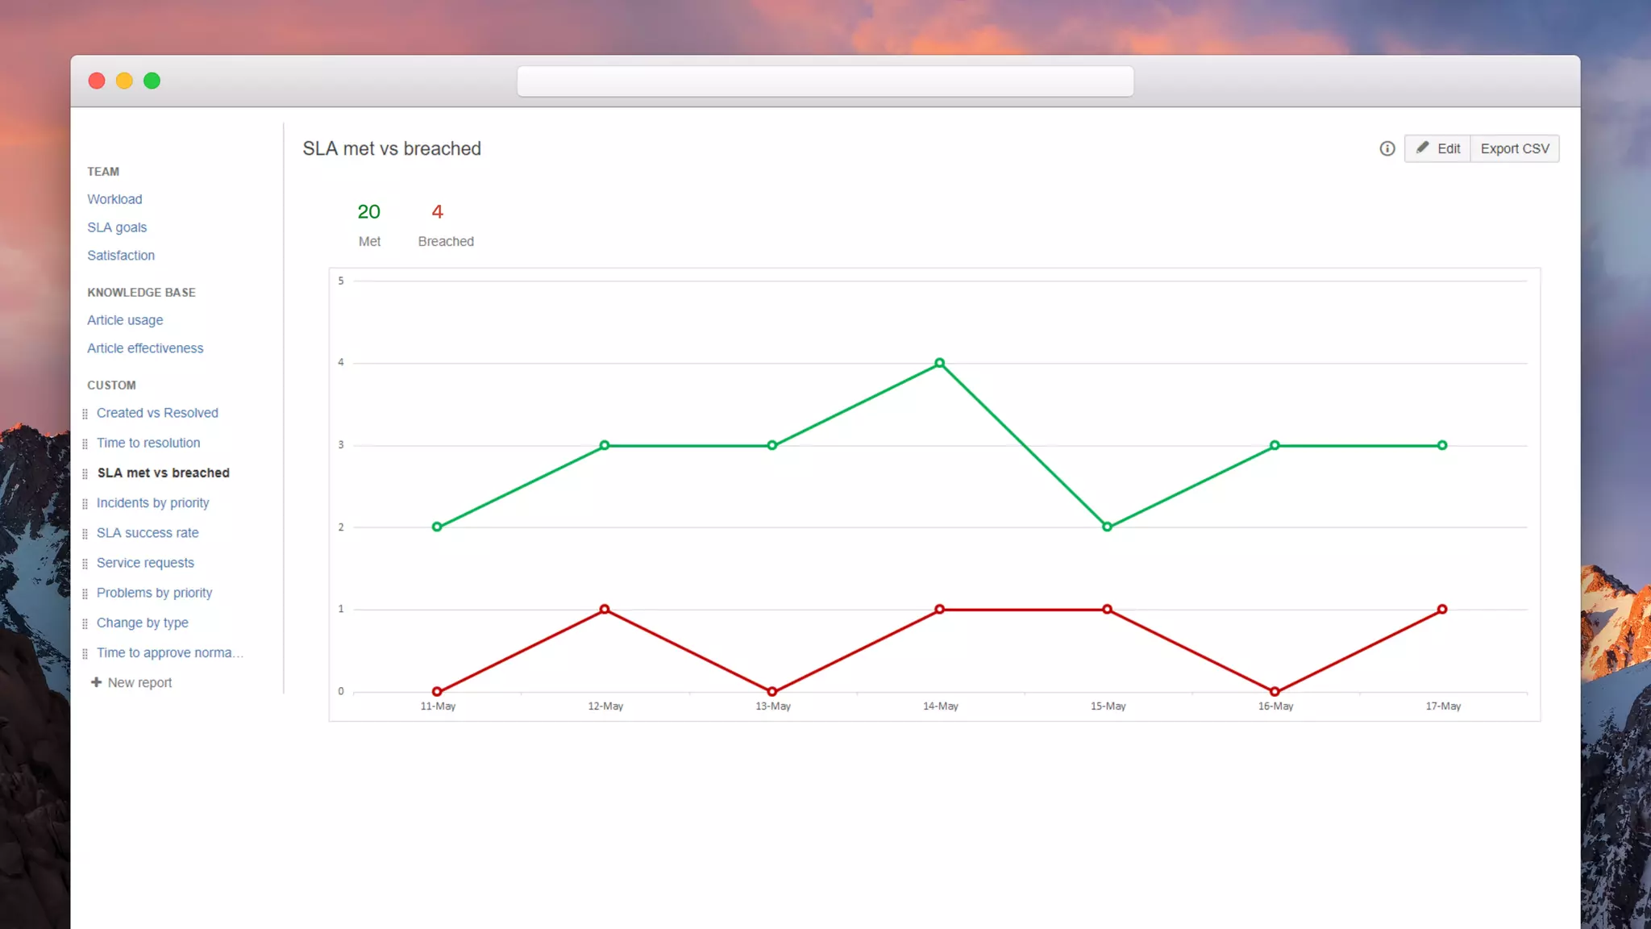View Article effectiveness report
Viewport: 1651px width, 929px height.
point(145,348)
